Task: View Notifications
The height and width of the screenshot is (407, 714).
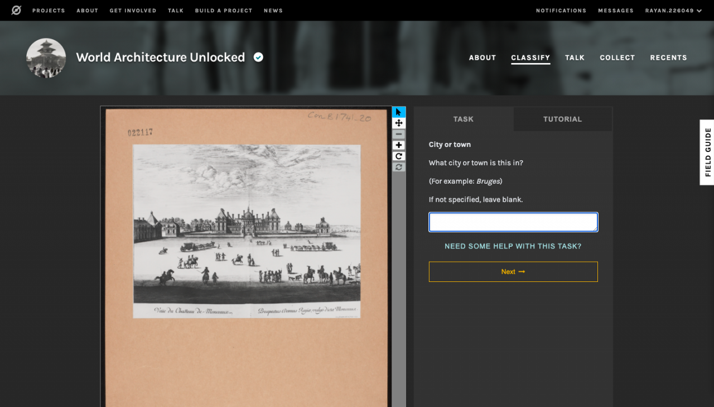Action: (x=561, y=11)
